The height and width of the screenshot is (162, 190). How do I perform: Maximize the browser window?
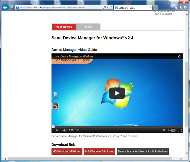[x=177, y=2]
